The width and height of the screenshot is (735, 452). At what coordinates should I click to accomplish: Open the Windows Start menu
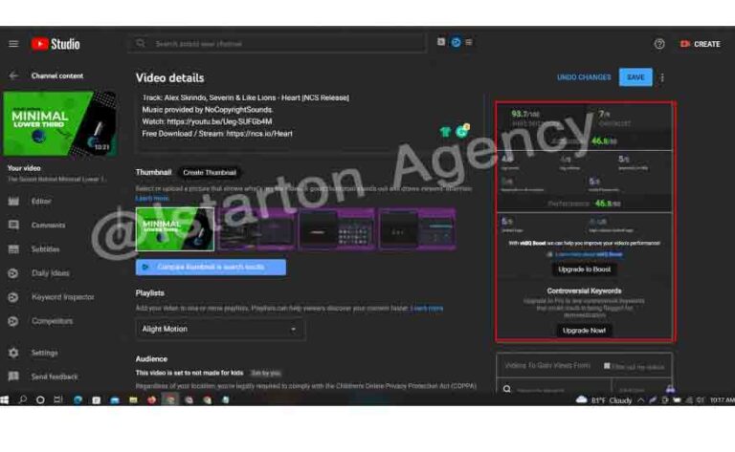tap(7, 399)
